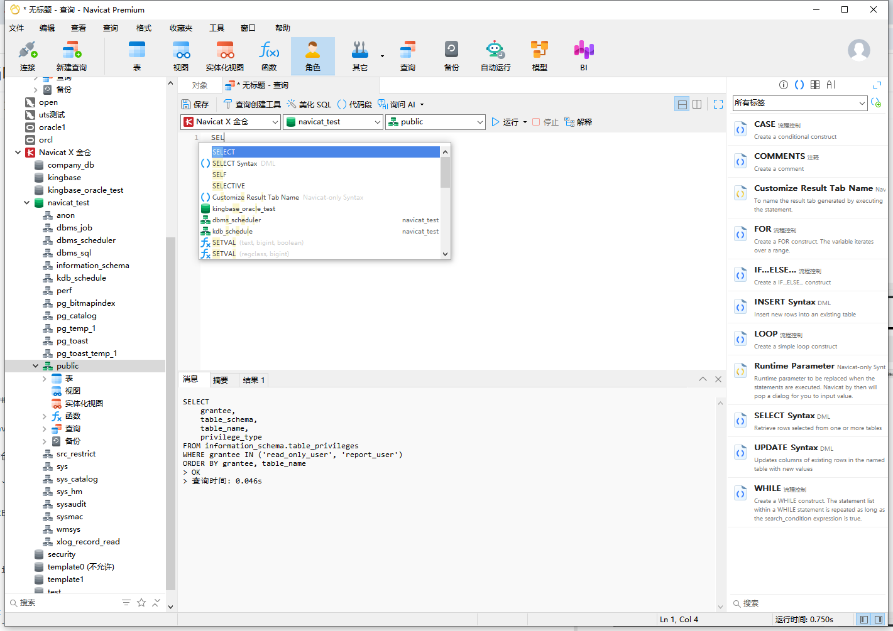Click the 解释 (Explain) button

pos(578,122)
